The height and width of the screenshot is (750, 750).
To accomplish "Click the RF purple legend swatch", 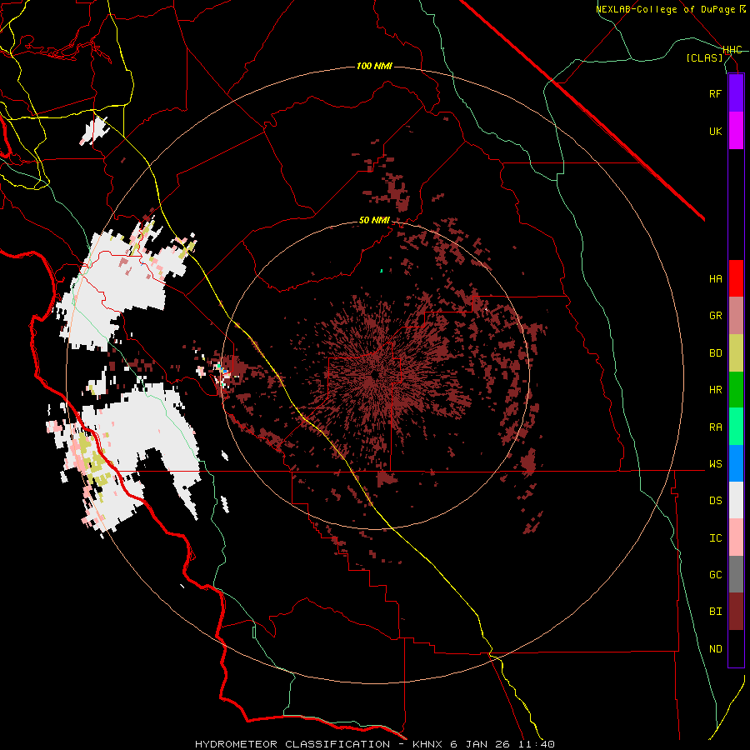I will 736,93.
